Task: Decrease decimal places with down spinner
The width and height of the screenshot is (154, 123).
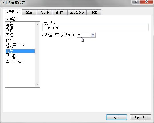Action: [93, 36]
